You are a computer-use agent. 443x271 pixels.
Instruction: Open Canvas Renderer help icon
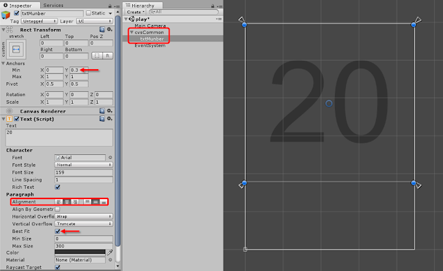pos(102,111)
